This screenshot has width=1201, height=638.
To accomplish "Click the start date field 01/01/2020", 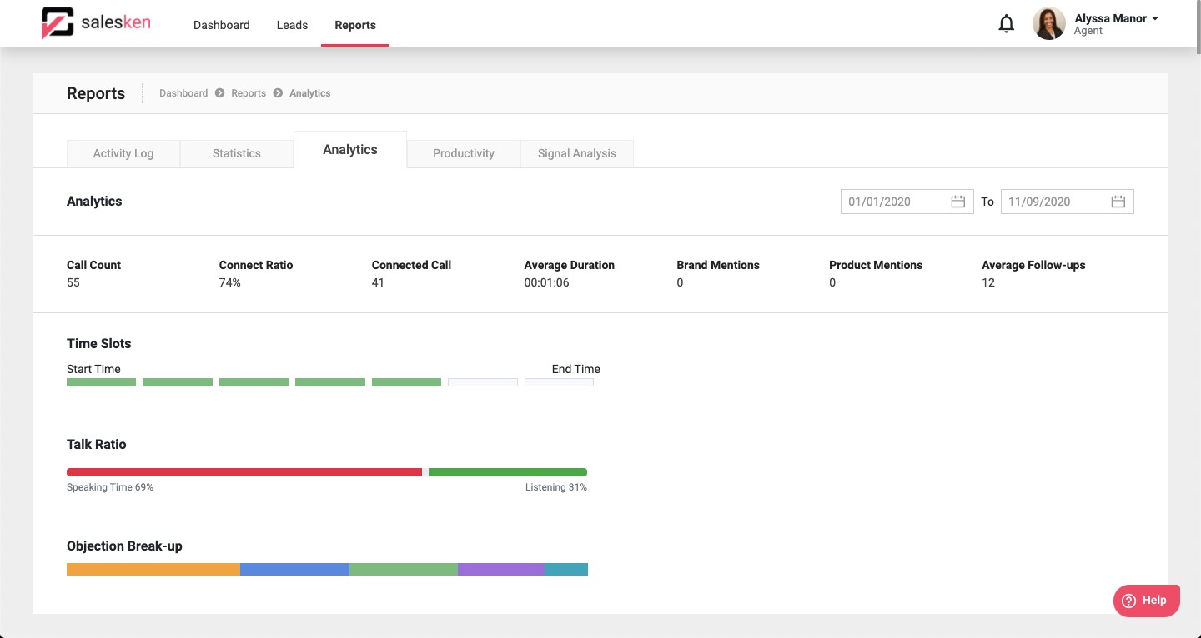I will pyautogui.click(x=894, y=202).
